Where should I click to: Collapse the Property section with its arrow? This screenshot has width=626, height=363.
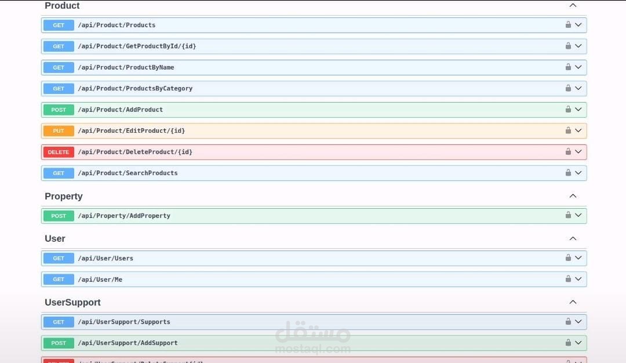tap(573, 195)
